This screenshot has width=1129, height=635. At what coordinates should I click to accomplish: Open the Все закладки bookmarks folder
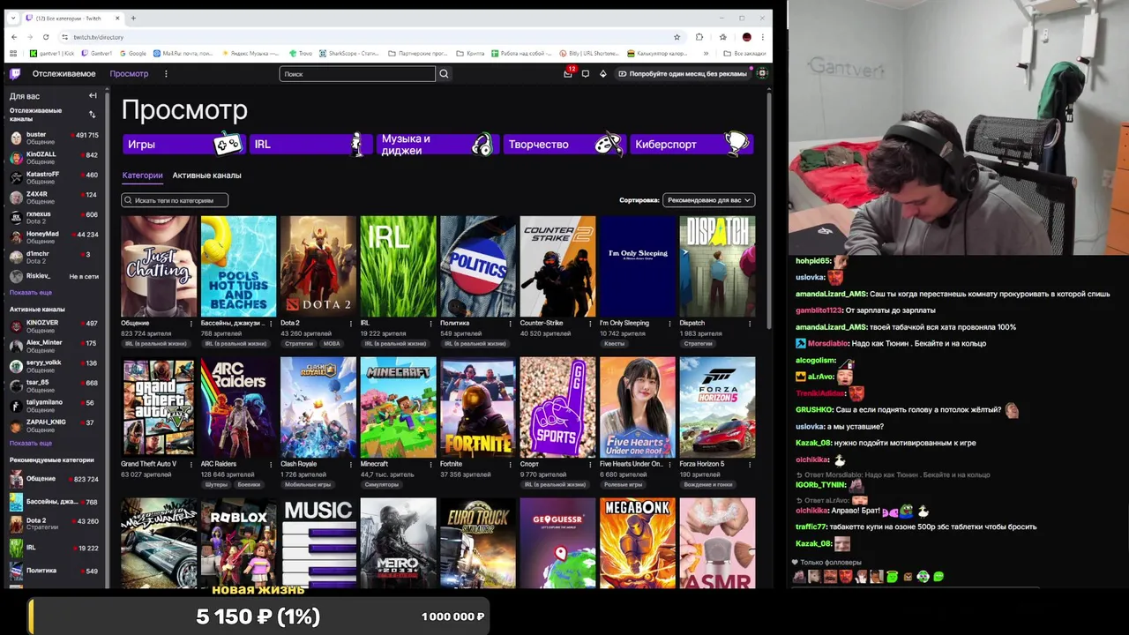coord(744,54)
